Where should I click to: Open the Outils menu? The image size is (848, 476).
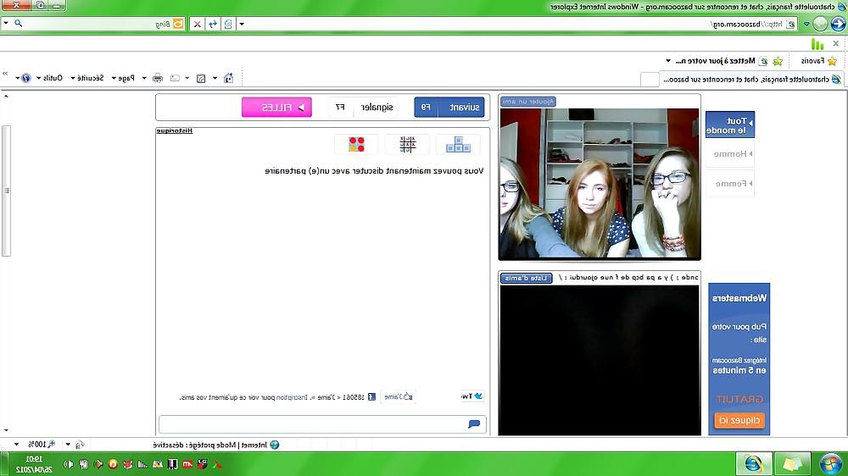(x=49, y=78)
